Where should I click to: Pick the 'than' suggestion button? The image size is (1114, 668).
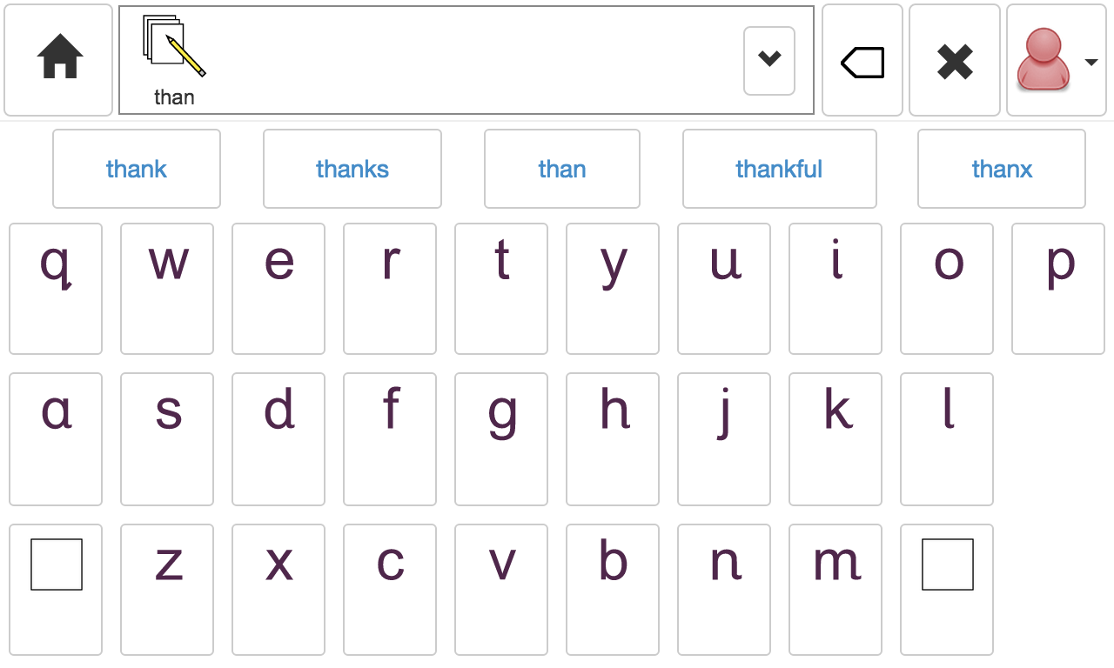click(562, 169)
